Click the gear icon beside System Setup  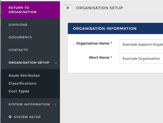(x=10, y=117)
